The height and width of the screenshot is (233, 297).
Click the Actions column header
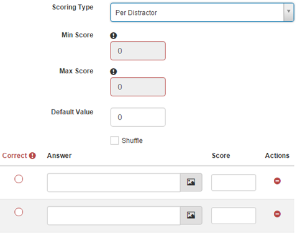click(x=277, y=155)
